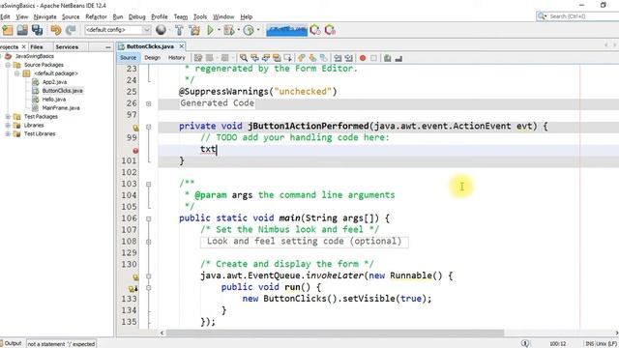The width and height of the screenshot is (619, 348).
Task: Run the project with green play icon
Action: (x=211, y=30)
